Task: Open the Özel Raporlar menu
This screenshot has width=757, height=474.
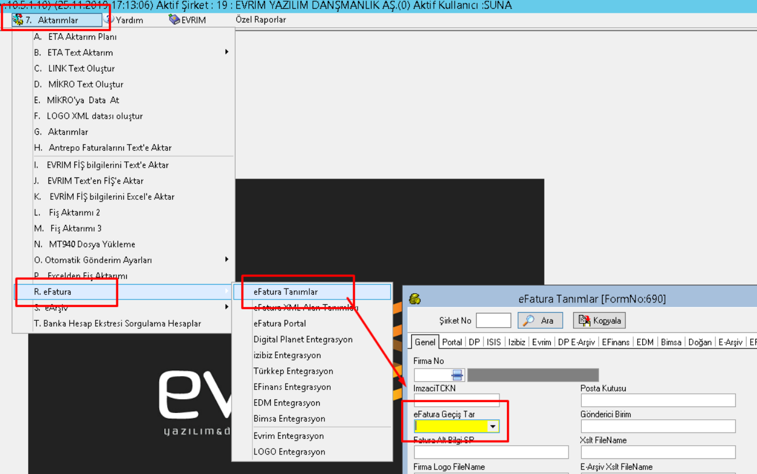Action: coord(260,20)
